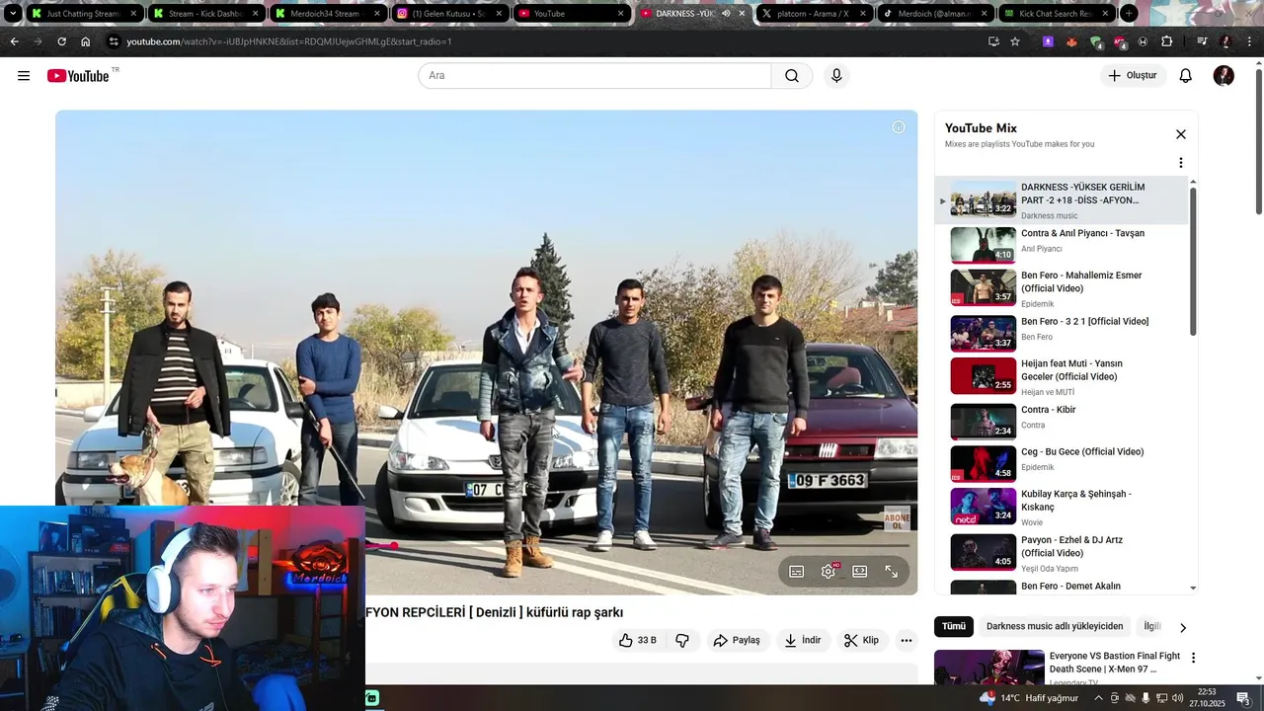Play Contra & Anıl Piyancı - Tavşan
The width and height of the screenshot is (1264, 711).
(1062, 245)
